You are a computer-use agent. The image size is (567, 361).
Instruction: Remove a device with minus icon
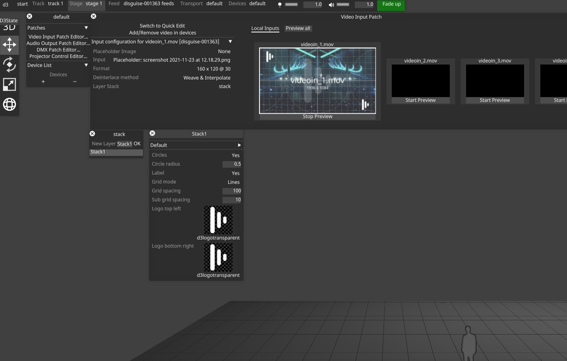pyautogui.click(x=75, y=81)
